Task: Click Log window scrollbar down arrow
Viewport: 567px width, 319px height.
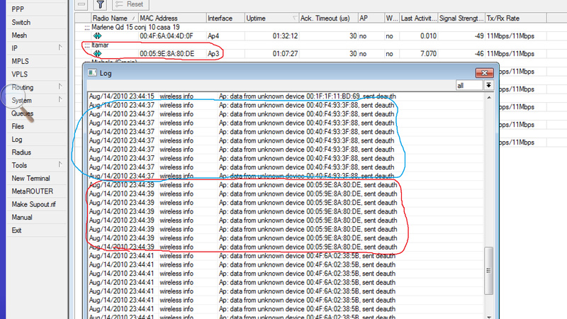Action: point(488,316)
